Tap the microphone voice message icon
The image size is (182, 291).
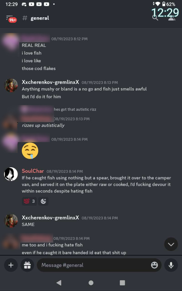point(171,265)
